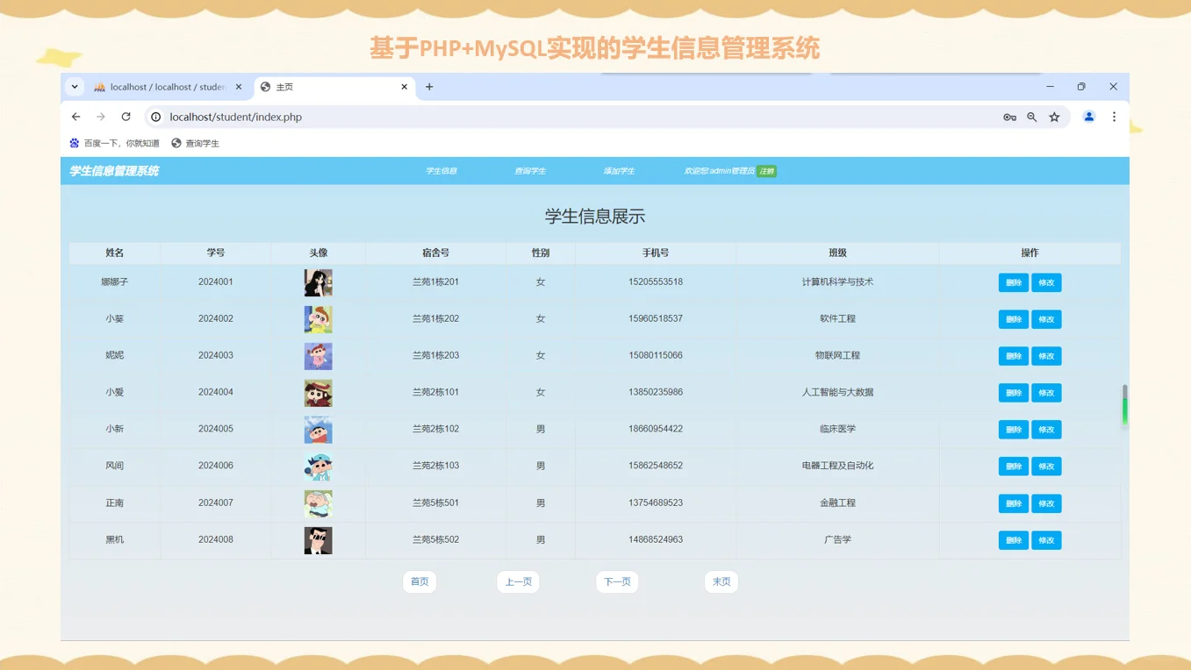Open a new tab with the plus button
The image size is (1191, 670).
pyautogui.click(x=428, y=87)
